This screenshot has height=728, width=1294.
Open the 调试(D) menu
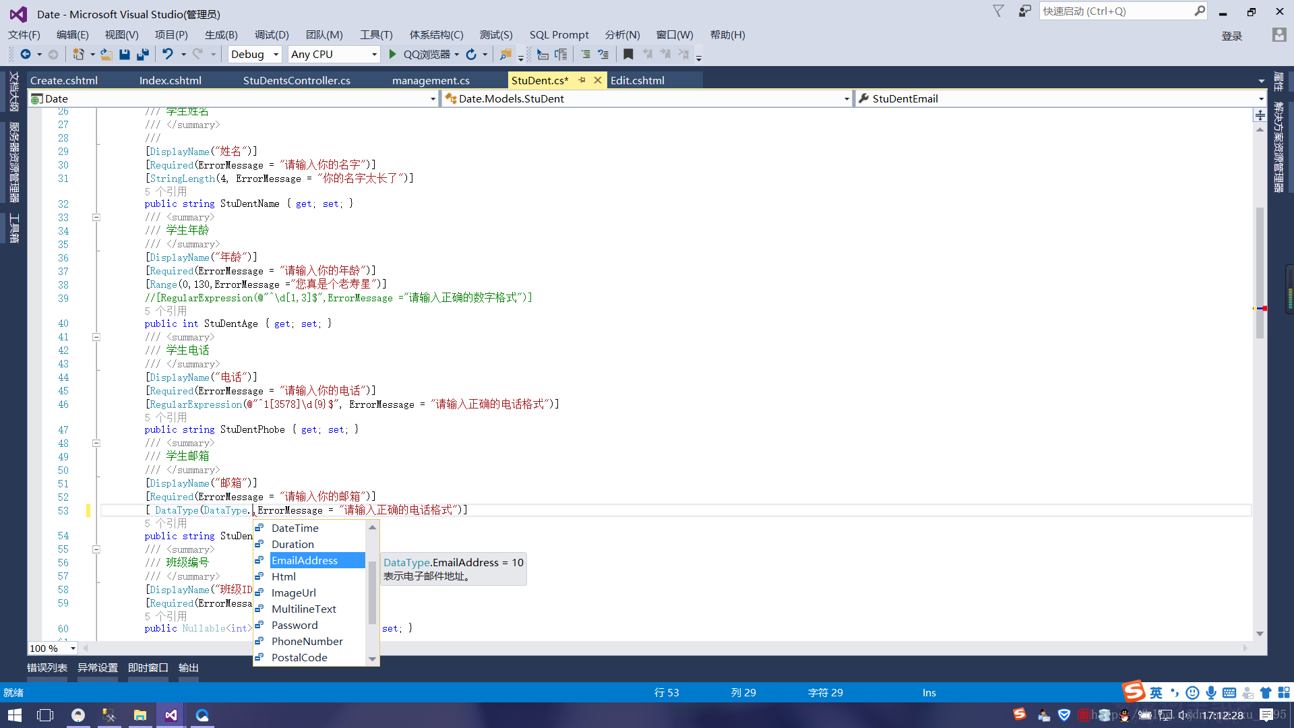[x=271, y=35]
